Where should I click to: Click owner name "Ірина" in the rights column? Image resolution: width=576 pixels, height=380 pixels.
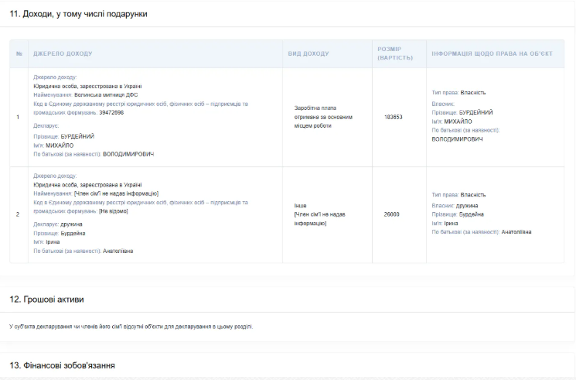(x=451, y=223)
